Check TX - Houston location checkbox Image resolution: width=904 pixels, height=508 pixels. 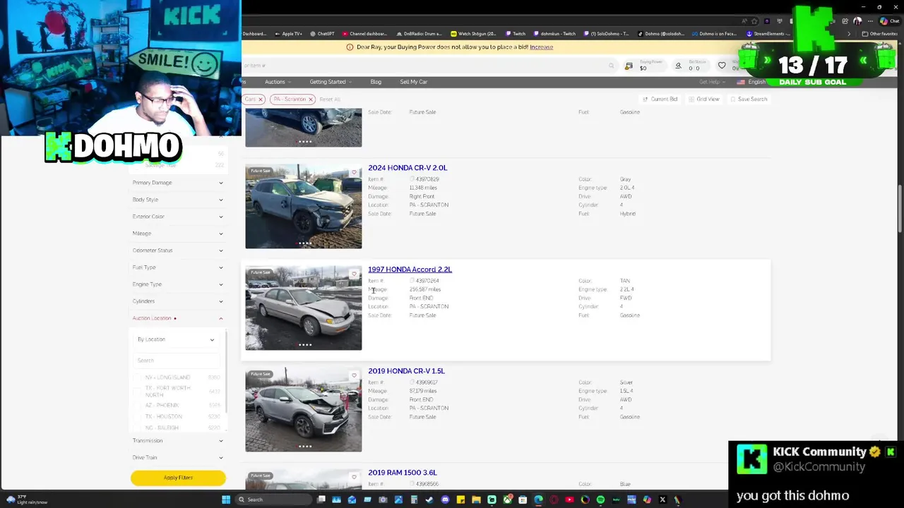point(138,417)
